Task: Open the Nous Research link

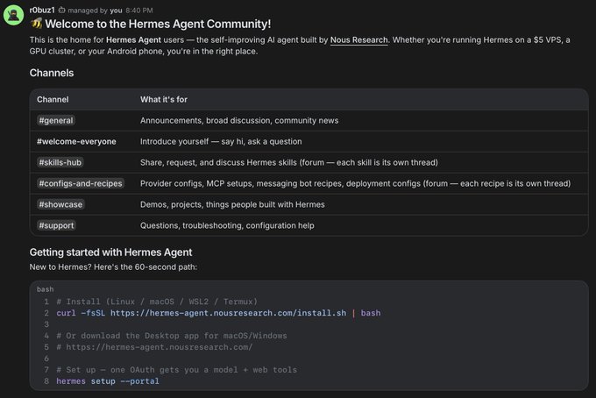Action: coord(358,40)
